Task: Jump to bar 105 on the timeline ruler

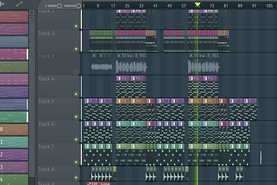Action: [x=269, y=6]
